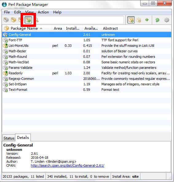Click Font-TTF row package icon
The height and width of the screenshot is (182, 174).
(x=5, y=40)
